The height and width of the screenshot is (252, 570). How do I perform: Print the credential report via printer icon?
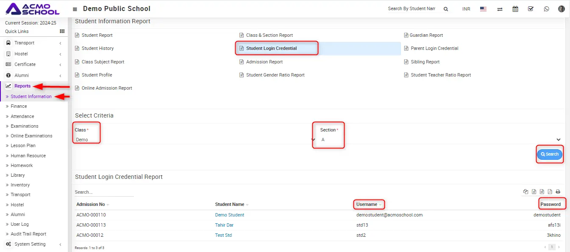[558, 192]
